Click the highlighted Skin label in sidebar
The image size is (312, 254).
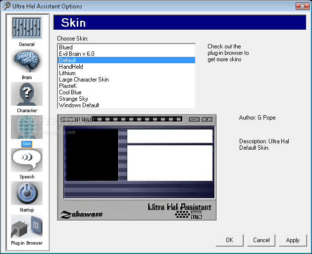27,144
